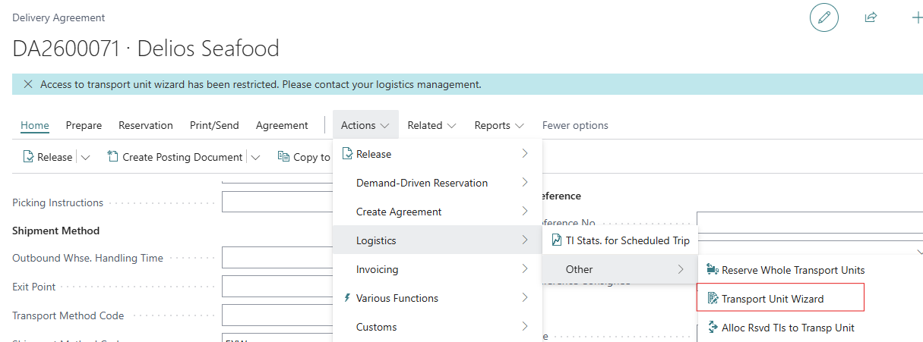Click Transport Method Code field
923x342 pixels.
277,315
